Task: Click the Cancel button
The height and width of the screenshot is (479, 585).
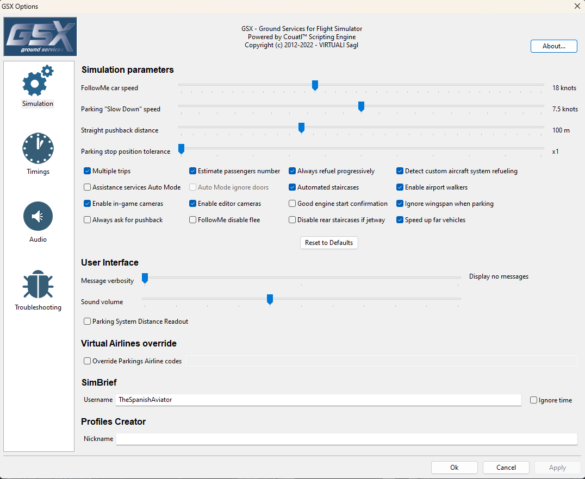Action: pyautogui.click(x=506, y=468)
